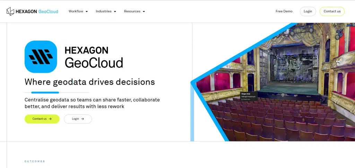Expand the Resources dropdown menu

[x=134, y=11]
